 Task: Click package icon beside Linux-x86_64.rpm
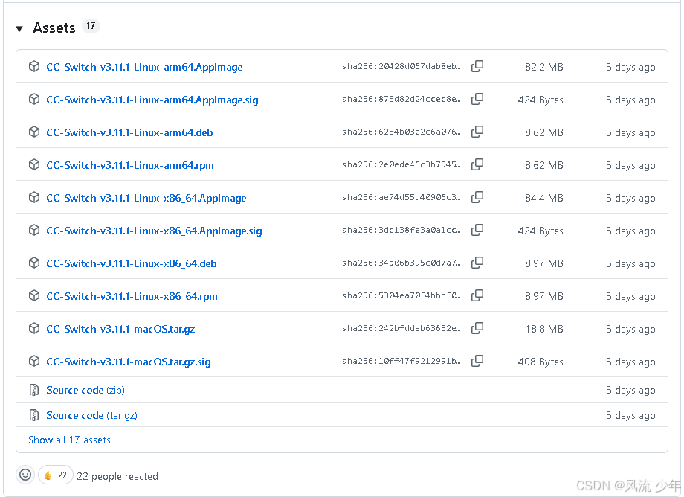click(x=34, y=295)
